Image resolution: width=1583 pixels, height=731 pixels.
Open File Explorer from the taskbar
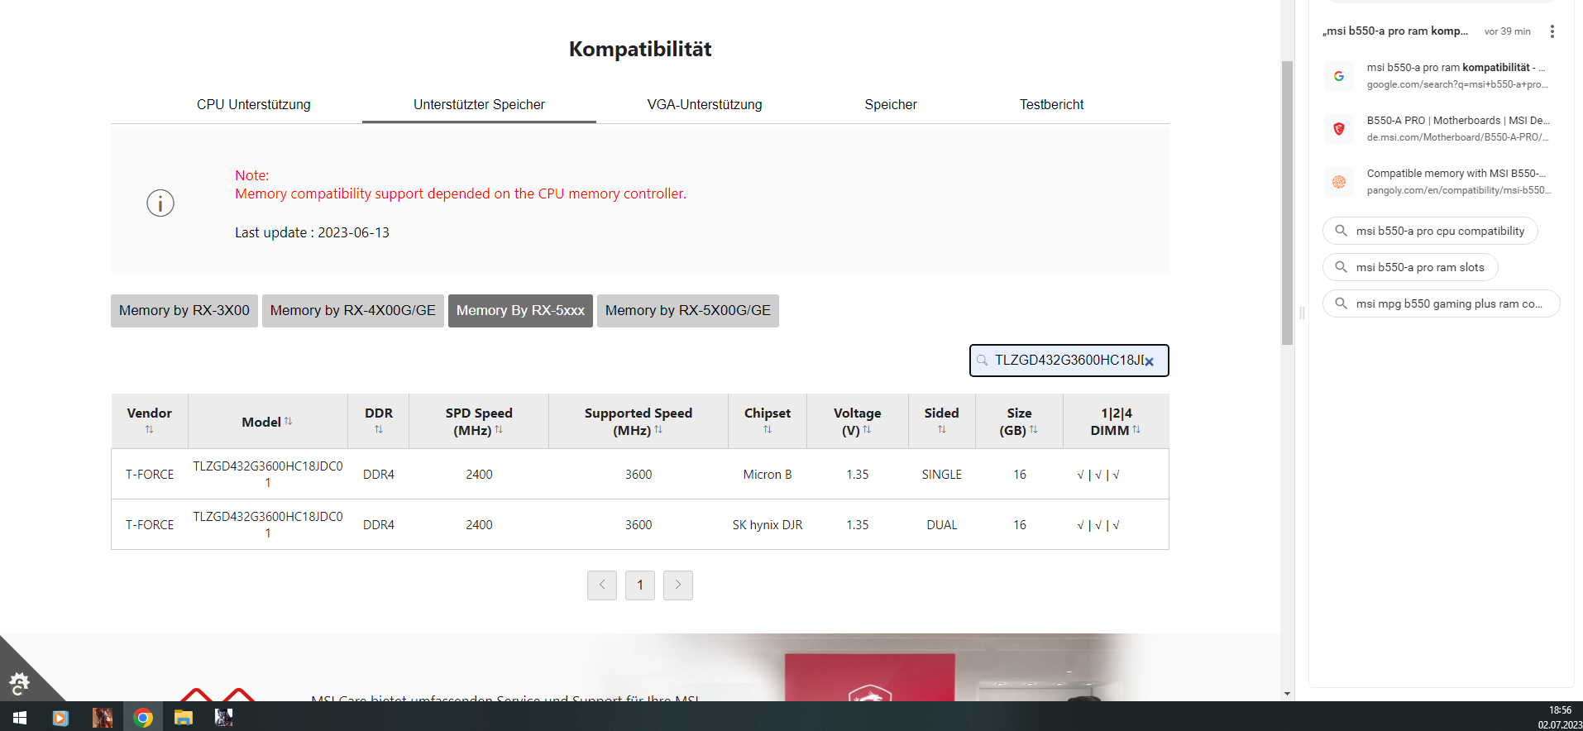pos(184,717)
